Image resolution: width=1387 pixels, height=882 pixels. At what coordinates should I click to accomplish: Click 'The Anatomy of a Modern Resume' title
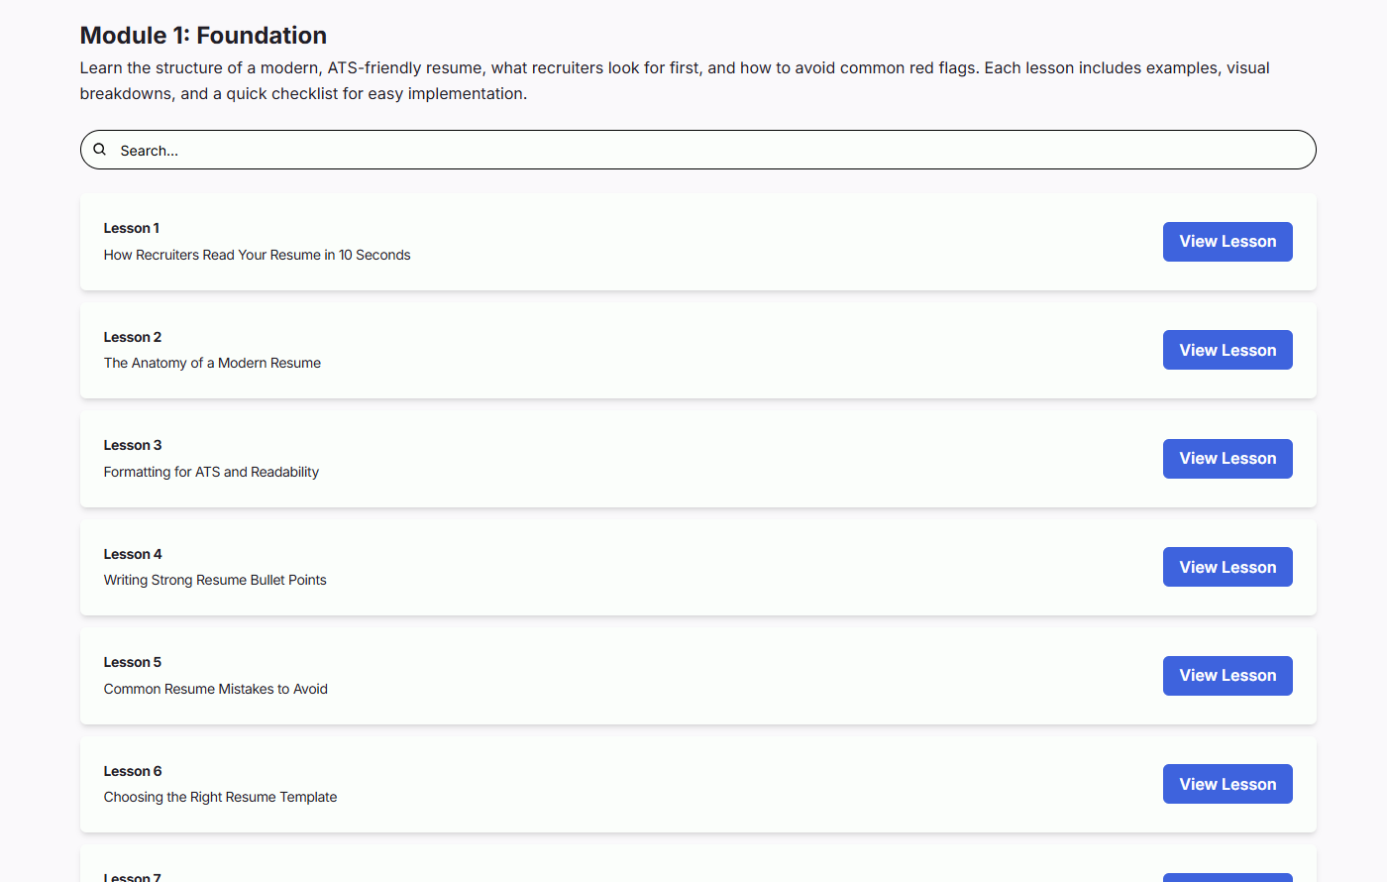212,363
